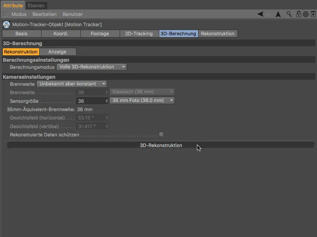Select the 2D-Tracking tab

[x=139, y=34]
